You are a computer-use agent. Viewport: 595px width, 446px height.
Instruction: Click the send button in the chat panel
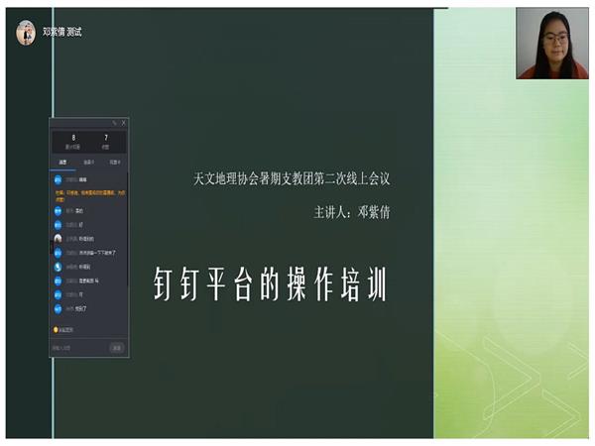click(x=117, y=348)
